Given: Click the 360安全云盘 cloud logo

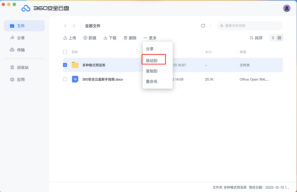Looking at the screenshot, I should tap(26, 8).
